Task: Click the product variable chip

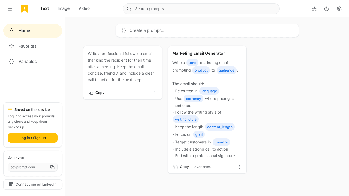Action: [x=201, y=70]
